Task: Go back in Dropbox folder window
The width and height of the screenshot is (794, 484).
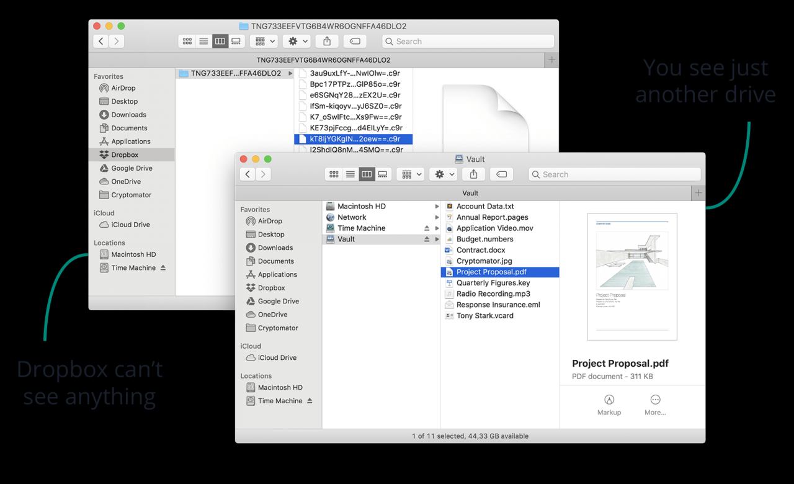Action: pos(101,42)
